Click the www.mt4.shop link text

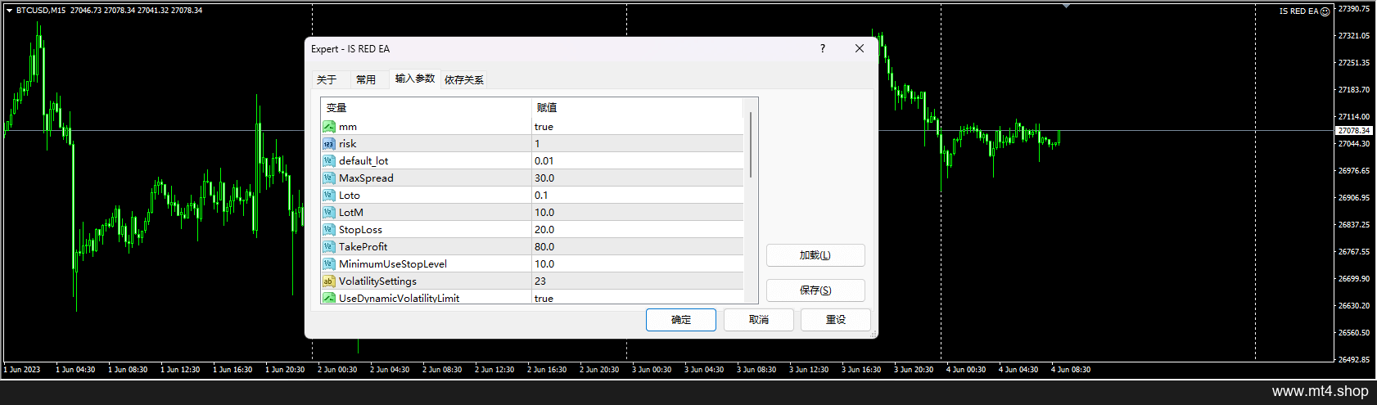click(x=1321, y=391)
